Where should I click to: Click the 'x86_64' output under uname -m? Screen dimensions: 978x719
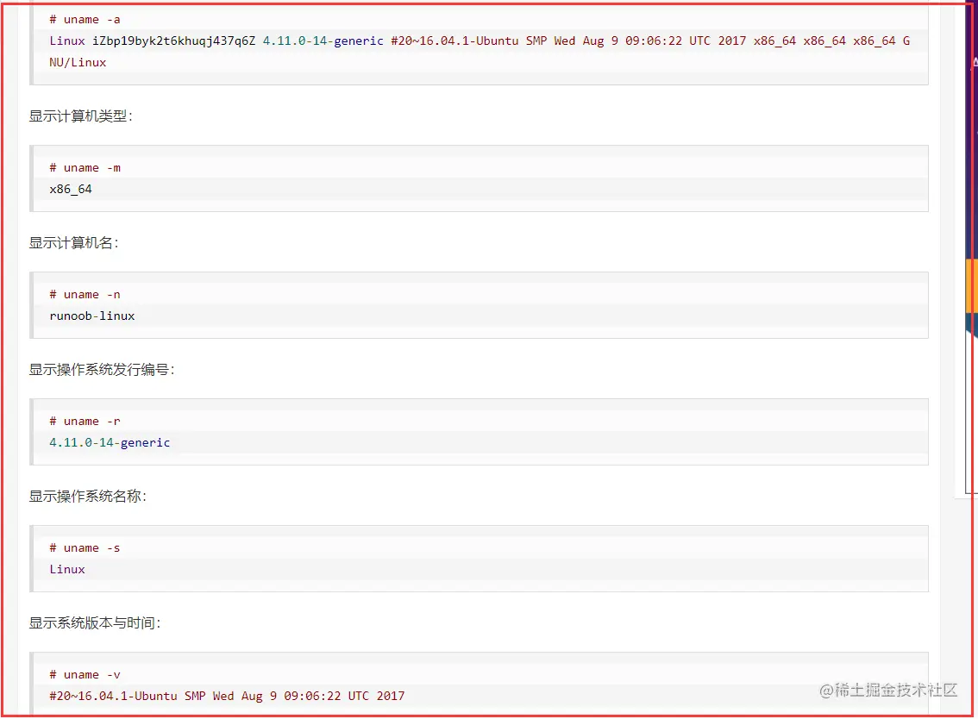click(x=71, y=189)
